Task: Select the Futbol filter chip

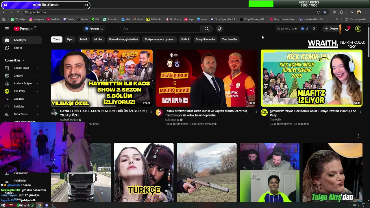Action: point(185,39)
